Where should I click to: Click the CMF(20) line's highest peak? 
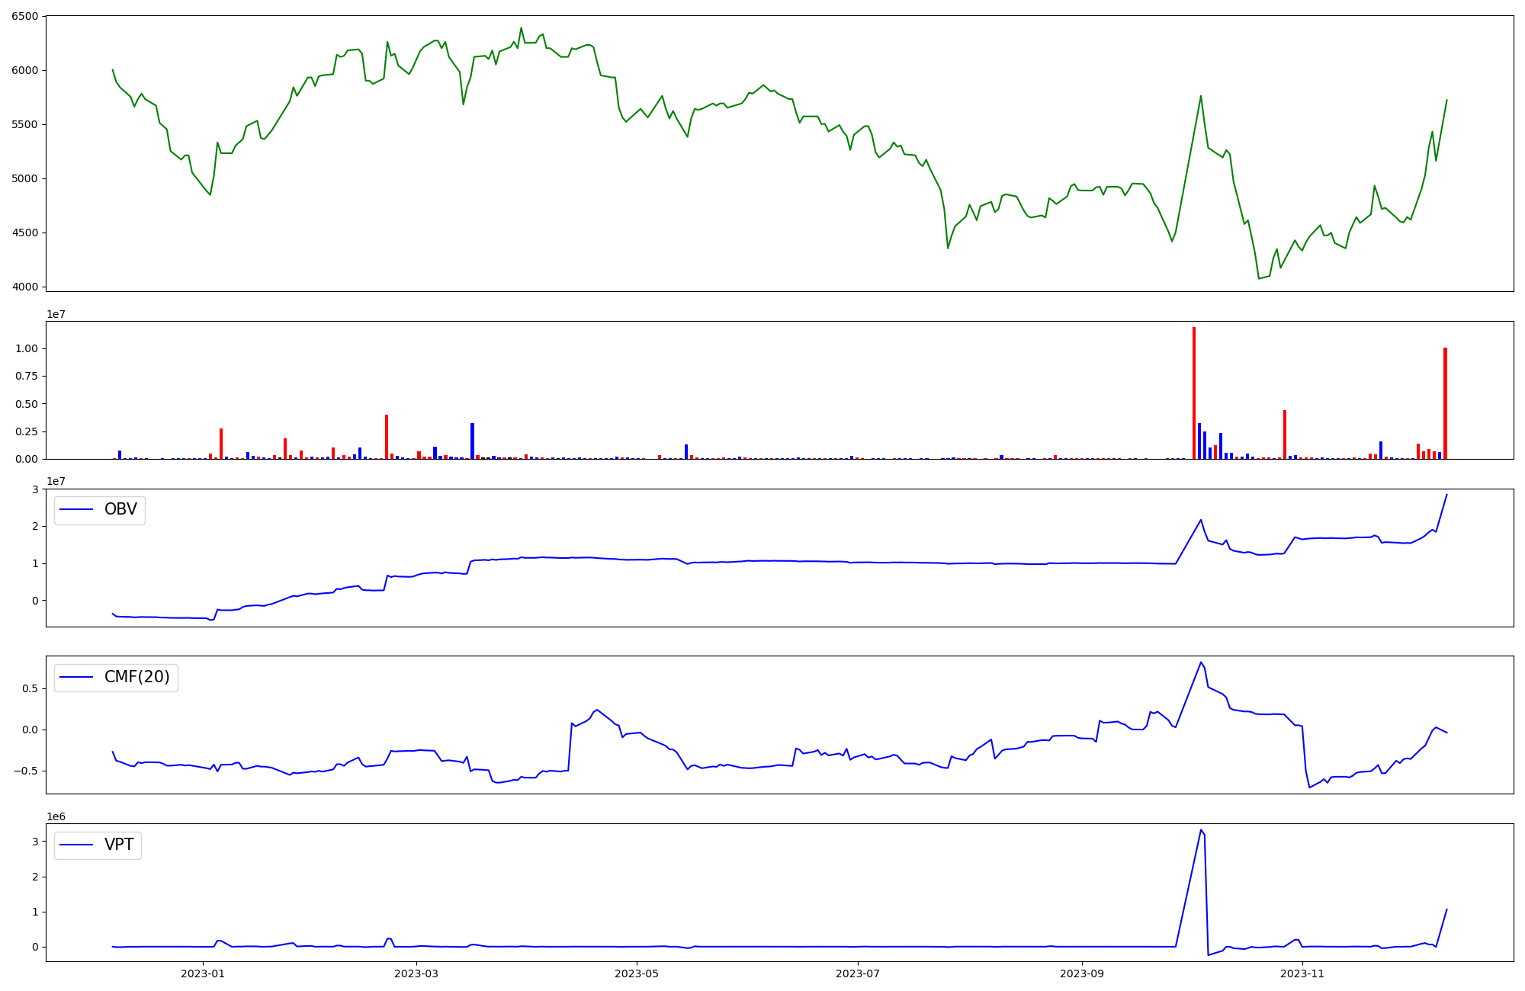[1201, 662]
